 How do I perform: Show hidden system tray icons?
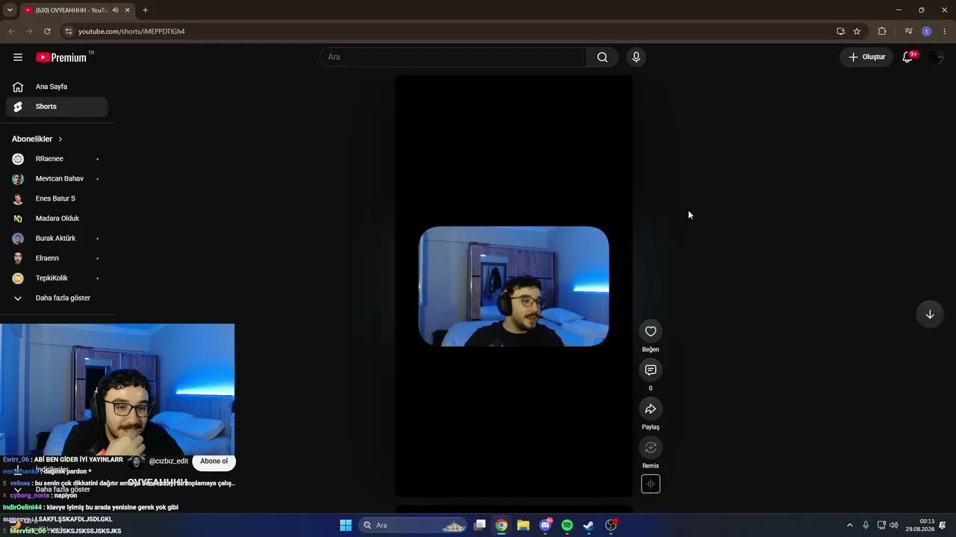coord(849,525)
